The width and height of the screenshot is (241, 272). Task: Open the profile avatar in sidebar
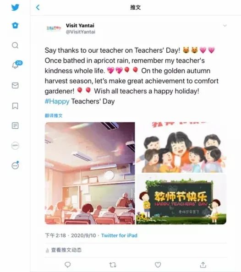point(15,146)
